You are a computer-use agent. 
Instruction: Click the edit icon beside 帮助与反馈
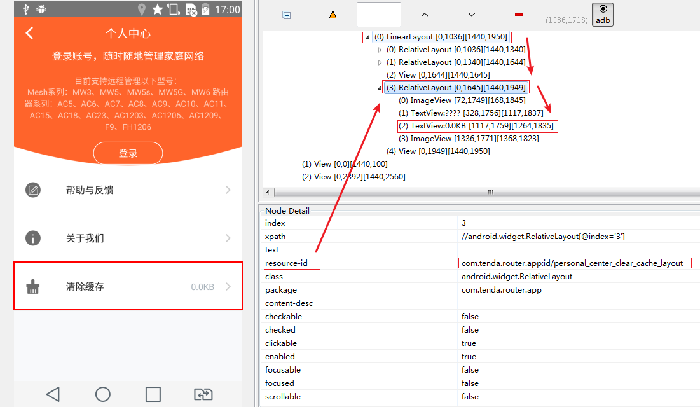(32, 189)
